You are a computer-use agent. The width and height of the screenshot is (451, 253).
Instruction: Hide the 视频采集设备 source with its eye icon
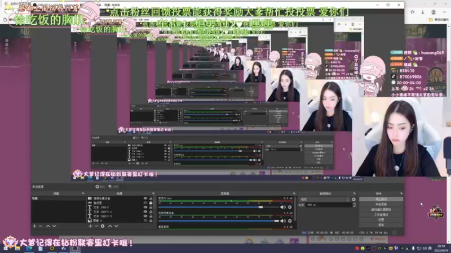145,198
